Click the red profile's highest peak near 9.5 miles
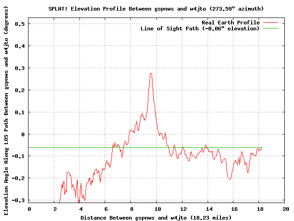 pyautogui.click(x=151, y=74)
